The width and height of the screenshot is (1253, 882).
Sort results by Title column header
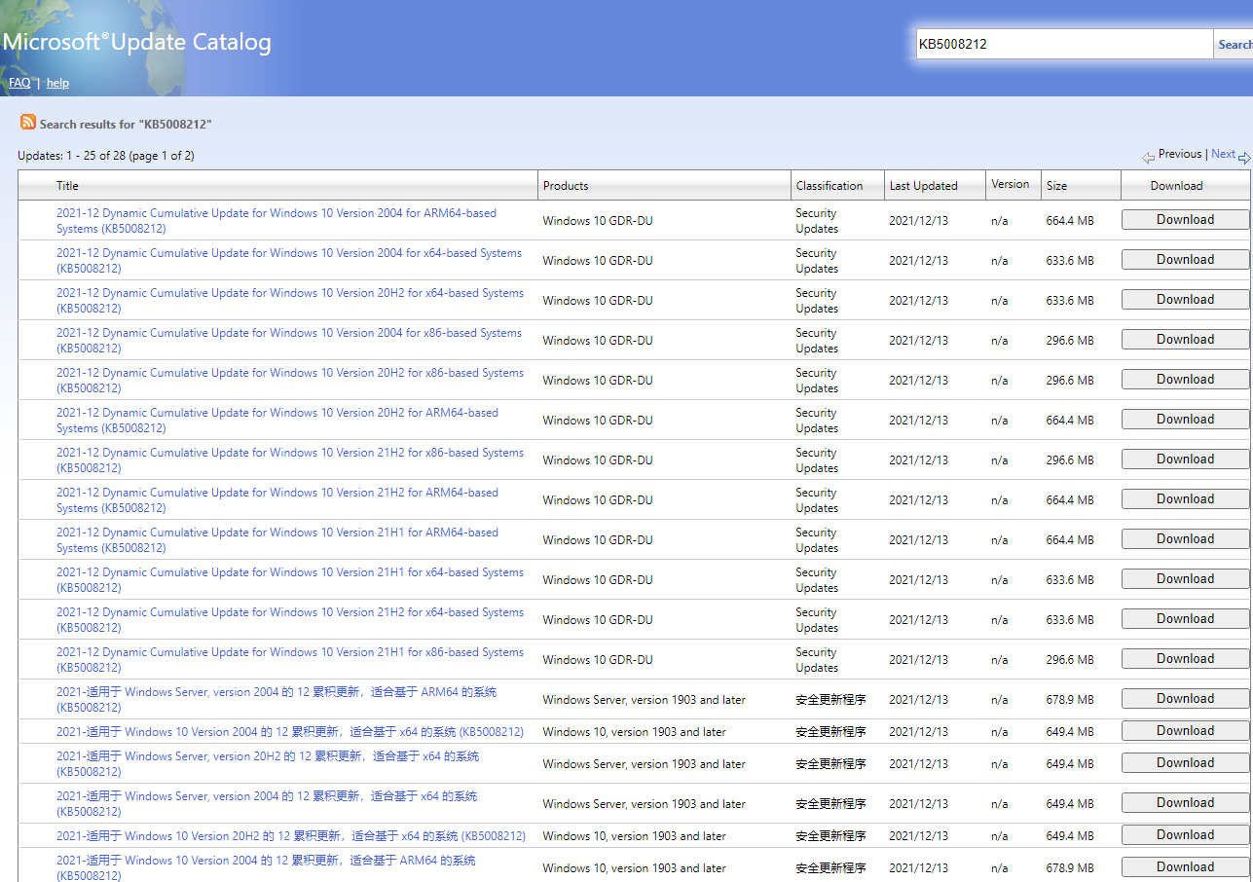tap(67, 186)
